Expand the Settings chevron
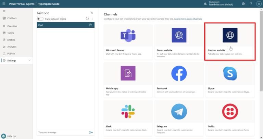Viewport: 263px width, 139px height. (x=29, y=60)
